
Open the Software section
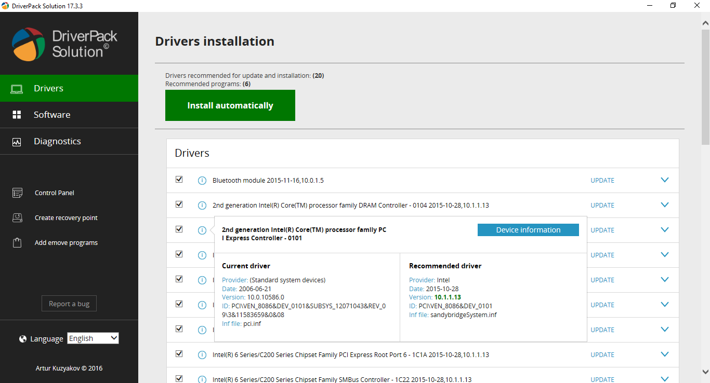tap(69, 115)
